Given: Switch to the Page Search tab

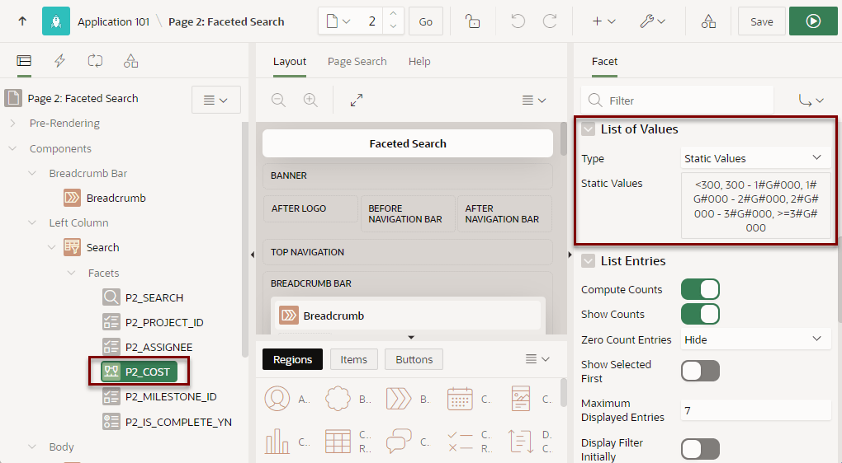Looking at the screenshot, I should point(357,62).
